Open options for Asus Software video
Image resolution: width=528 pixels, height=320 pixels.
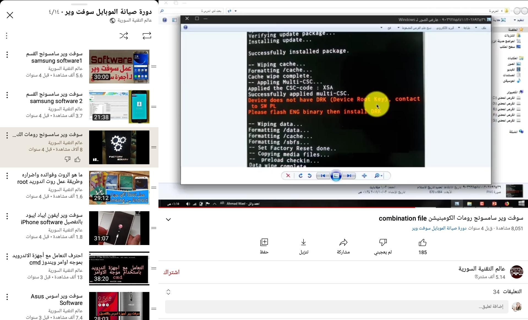7,297
